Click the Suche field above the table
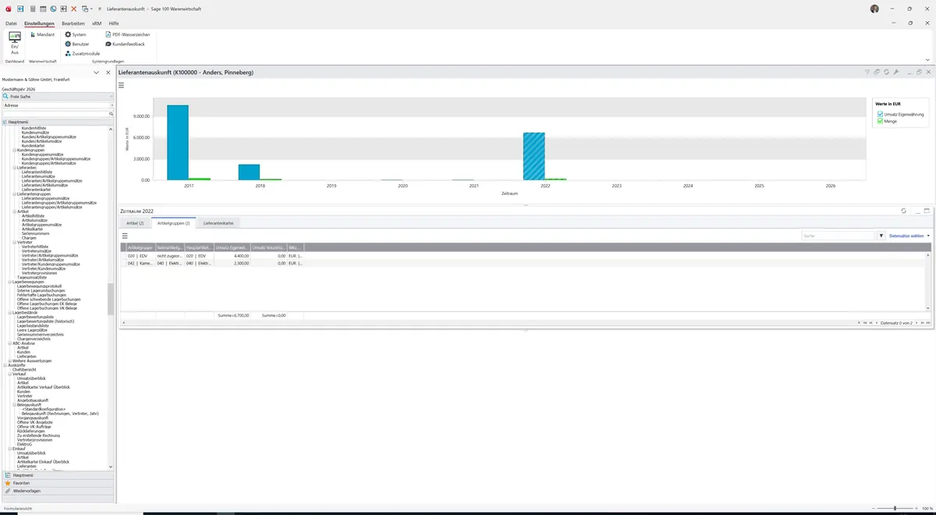The image size is (936, 515). click(838, 235)
